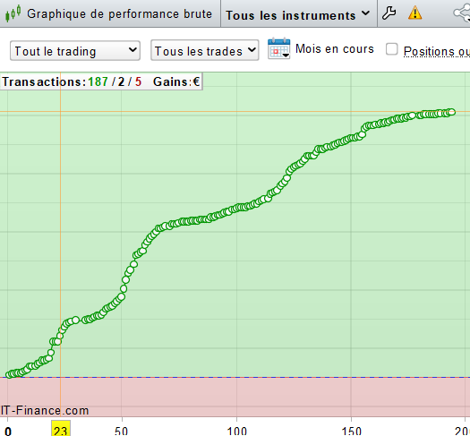This screenshot has width=470, height=436.
Task: Click the yellow warning triangle icon
Action: click(x=415, y=13)
